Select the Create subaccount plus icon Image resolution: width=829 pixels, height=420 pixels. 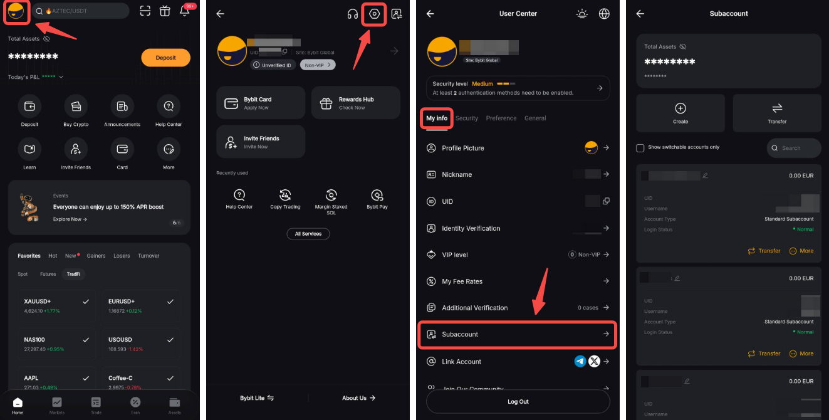680,108
